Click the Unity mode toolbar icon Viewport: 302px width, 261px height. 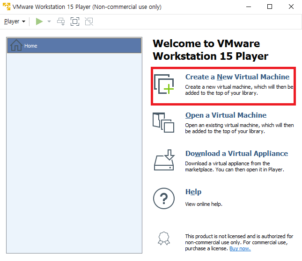point(89,21)
